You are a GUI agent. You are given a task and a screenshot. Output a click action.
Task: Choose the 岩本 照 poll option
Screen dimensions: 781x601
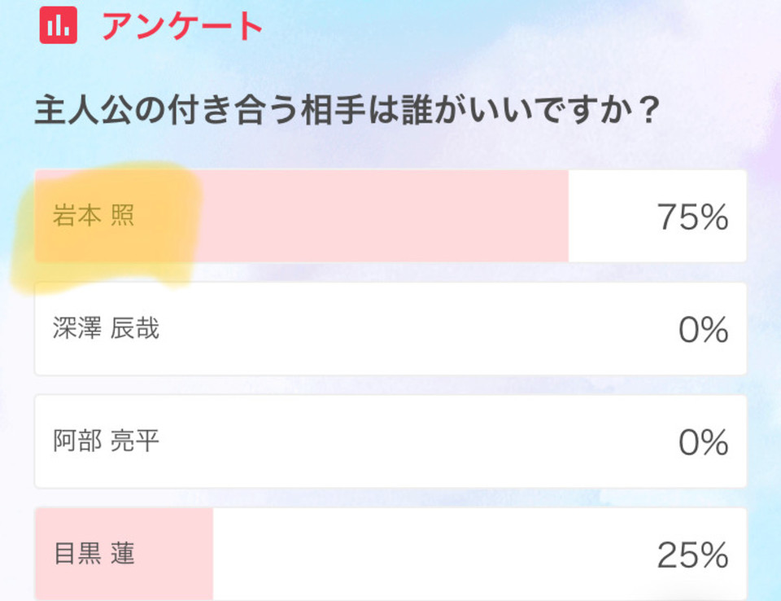coord(390,216)
